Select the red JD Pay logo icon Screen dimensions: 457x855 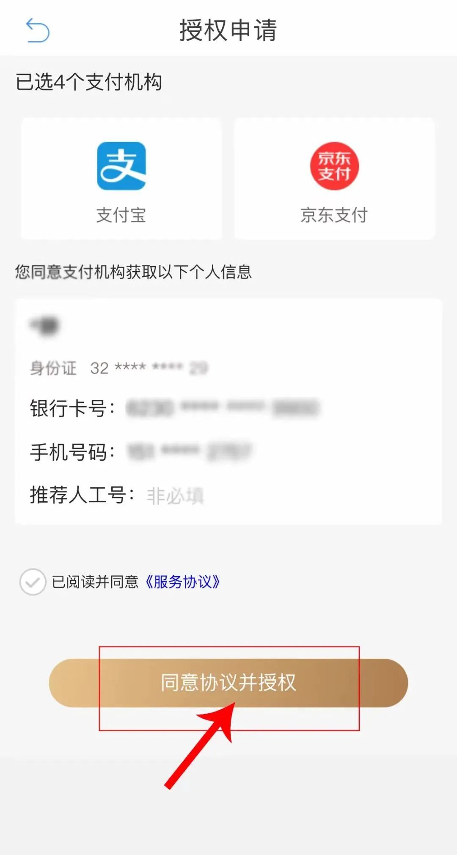click(x=334, y=166)
